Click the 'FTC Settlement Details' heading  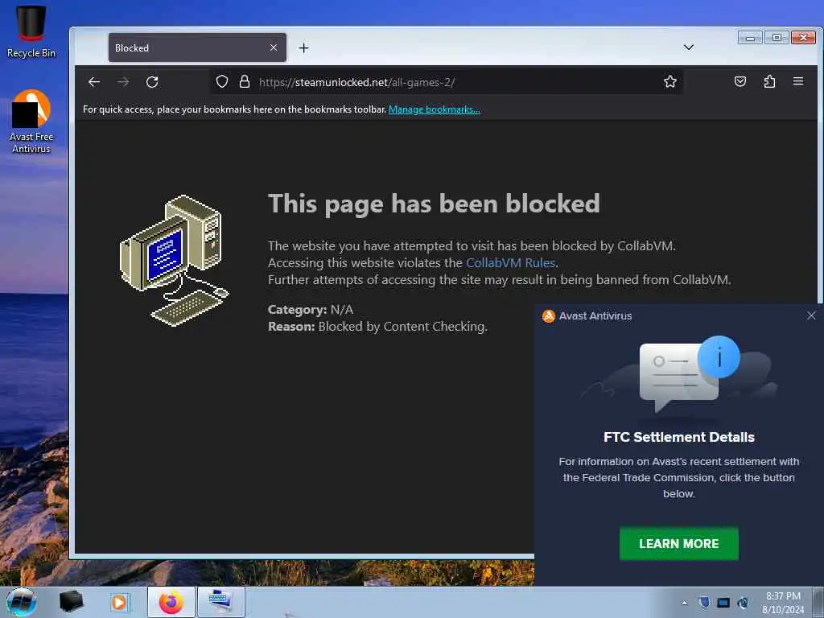[679, 437]
